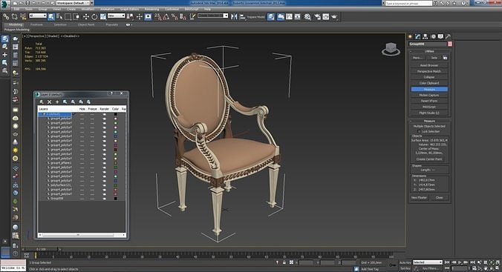The image size is (502, 272).
Task: Choose the Rectangular Selection Region icon
Action: click(x=68, y=16)
